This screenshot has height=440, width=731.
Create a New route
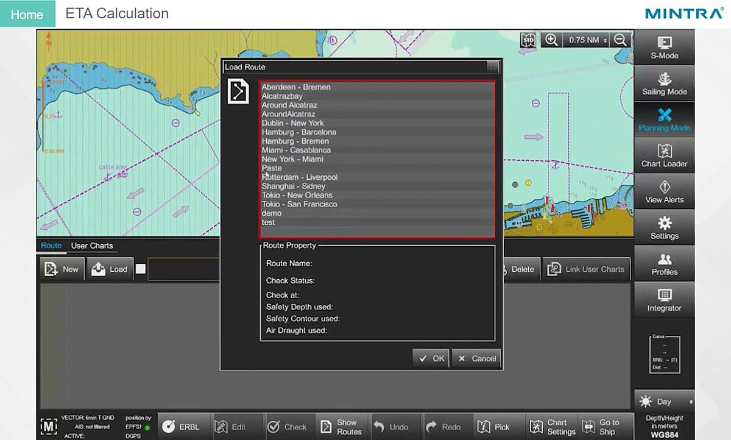coord(62,269)
